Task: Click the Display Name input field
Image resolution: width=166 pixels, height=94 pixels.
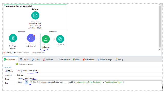Action: [95, 71]
